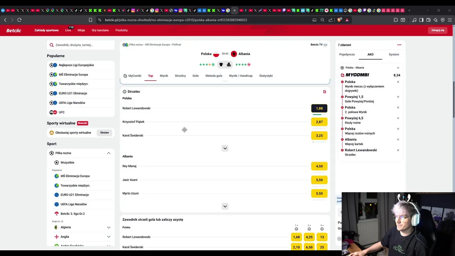Click the Zaloguj się button
This screenshot has height=256, width=455.
pyautogui.click(x=438, y=30)
